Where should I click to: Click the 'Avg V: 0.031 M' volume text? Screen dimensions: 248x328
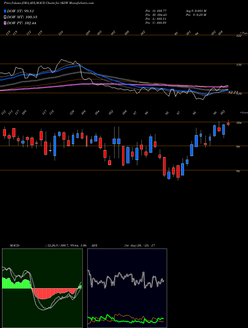coord(196,10)
